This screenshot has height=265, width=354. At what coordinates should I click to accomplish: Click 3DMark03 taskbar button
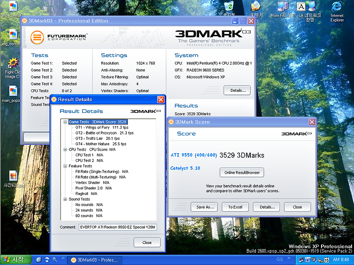point(95,260)
